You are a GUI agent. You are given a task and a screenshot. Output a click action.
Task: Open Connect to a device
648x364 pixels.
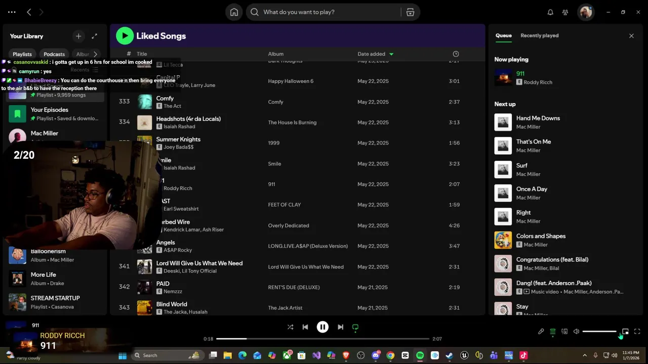[564, 332]
